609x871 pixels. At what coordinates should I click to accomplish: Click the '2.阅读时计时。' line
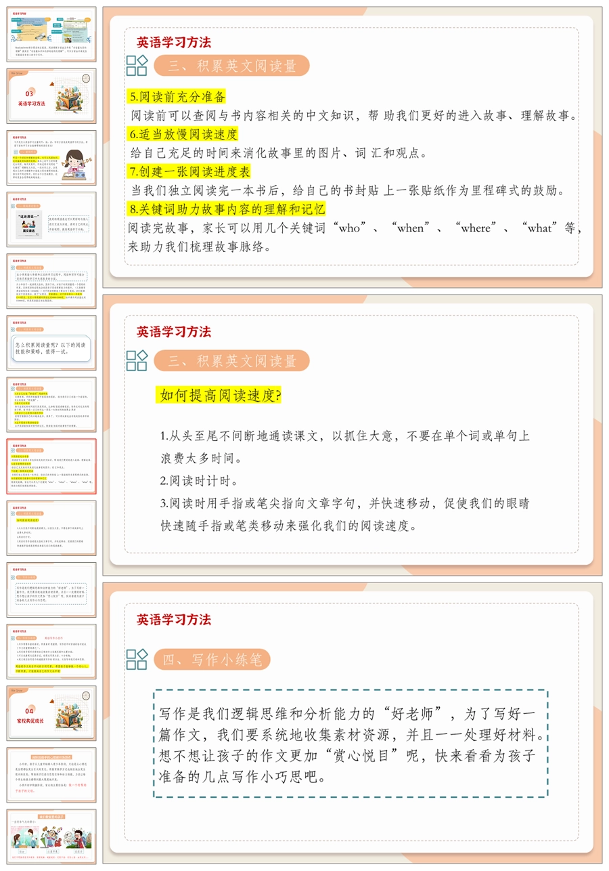point(199,480)
